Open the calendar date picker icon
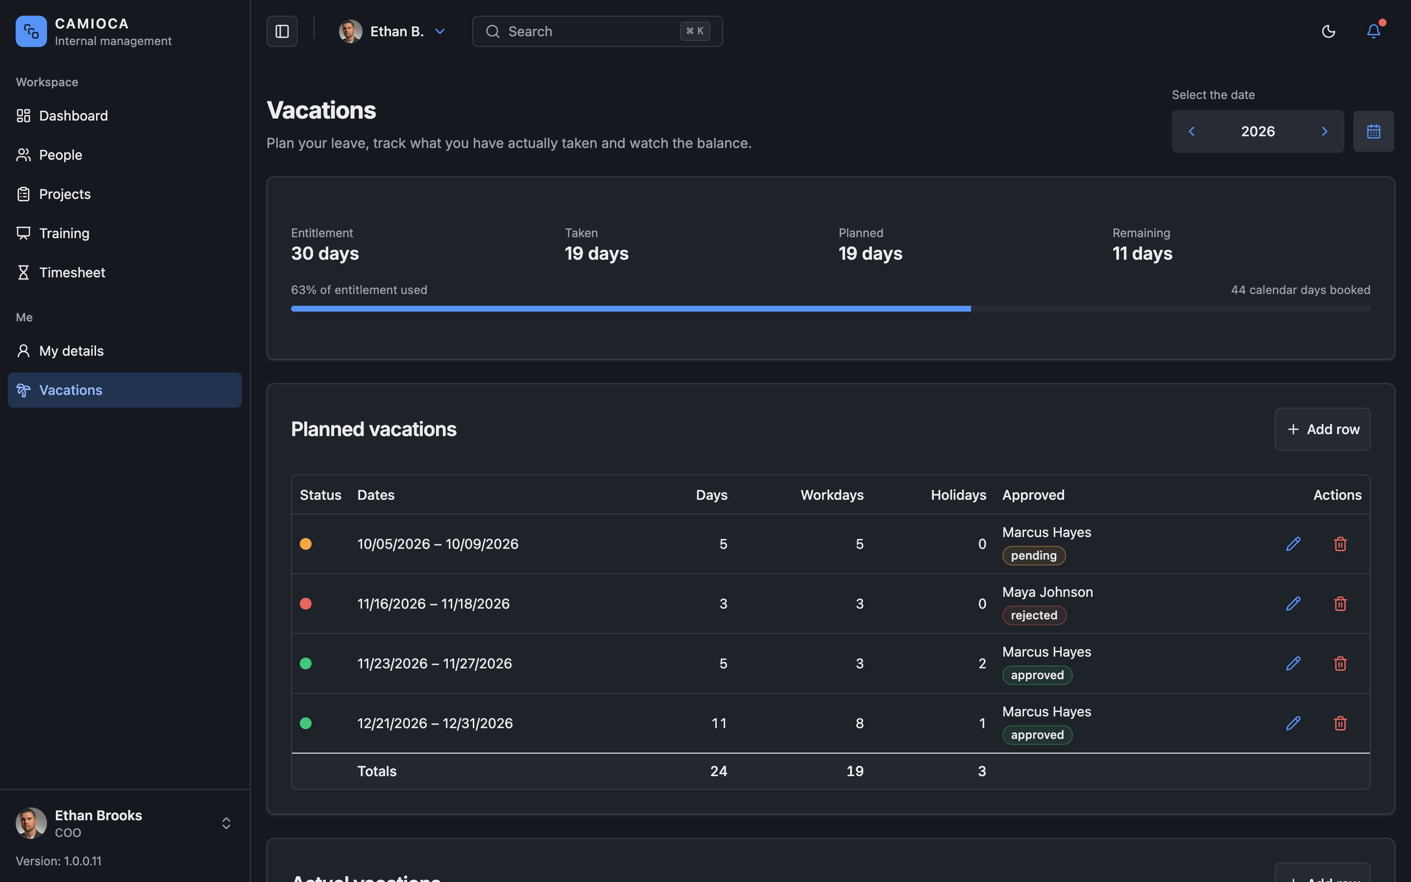Image resolution: width=1411 pixels, height=882 pixels. [1373, 131]
